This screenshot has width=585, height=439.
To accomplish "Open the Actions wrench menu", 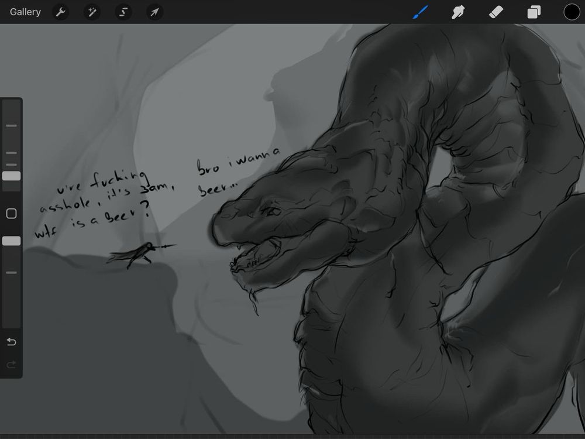I will [x=60, y=12].
